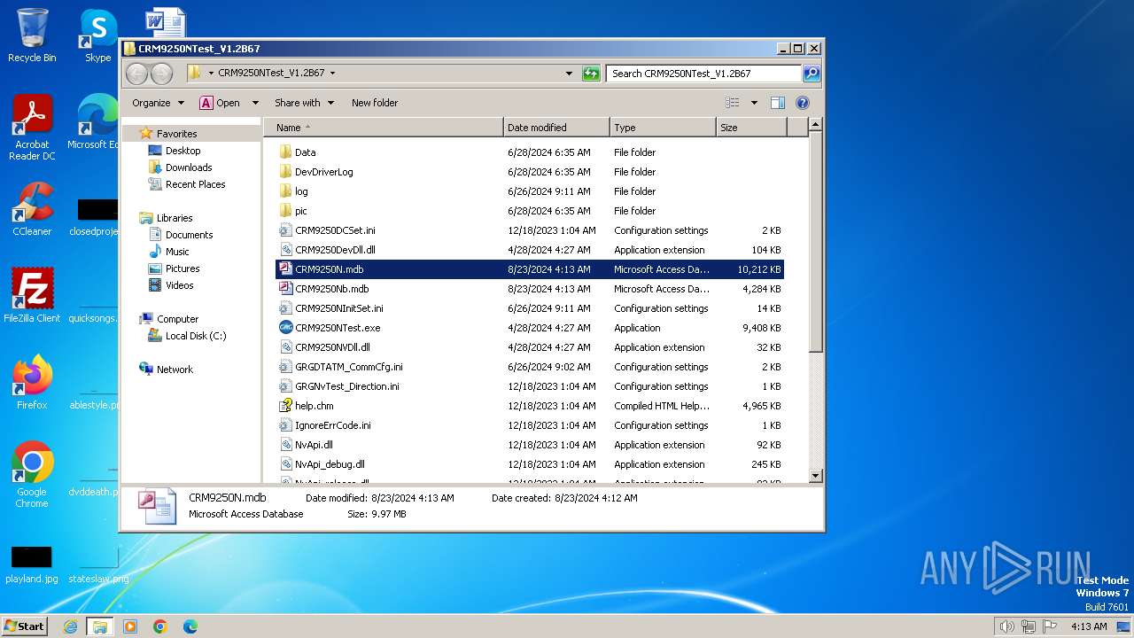
Task: Select Computer in the navigation pane
Action: pyautogui.click(x=177, y=319)
